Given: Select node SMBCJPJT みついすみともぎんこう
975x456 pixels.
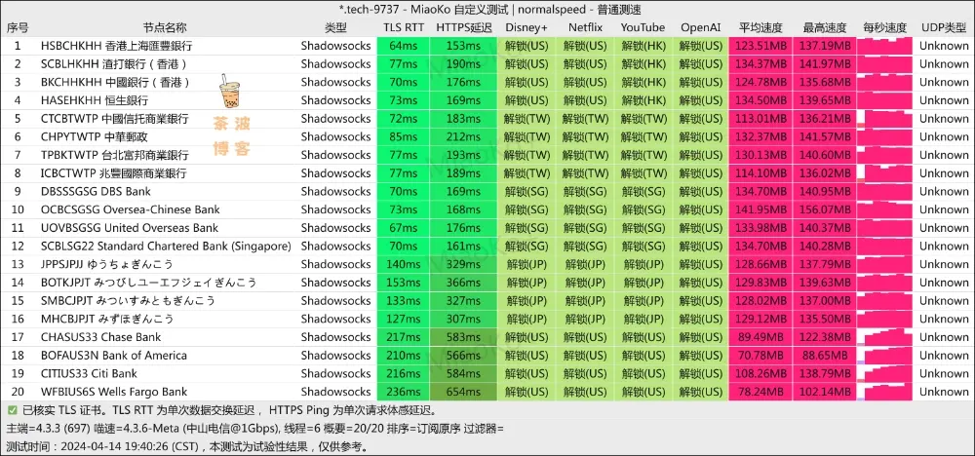Looking at the screenshot, I should (x=128, y=301).
